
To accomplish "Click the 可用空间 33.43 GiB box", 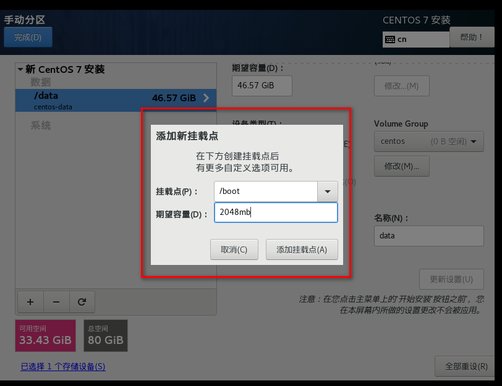I will [x=46, y=336].
